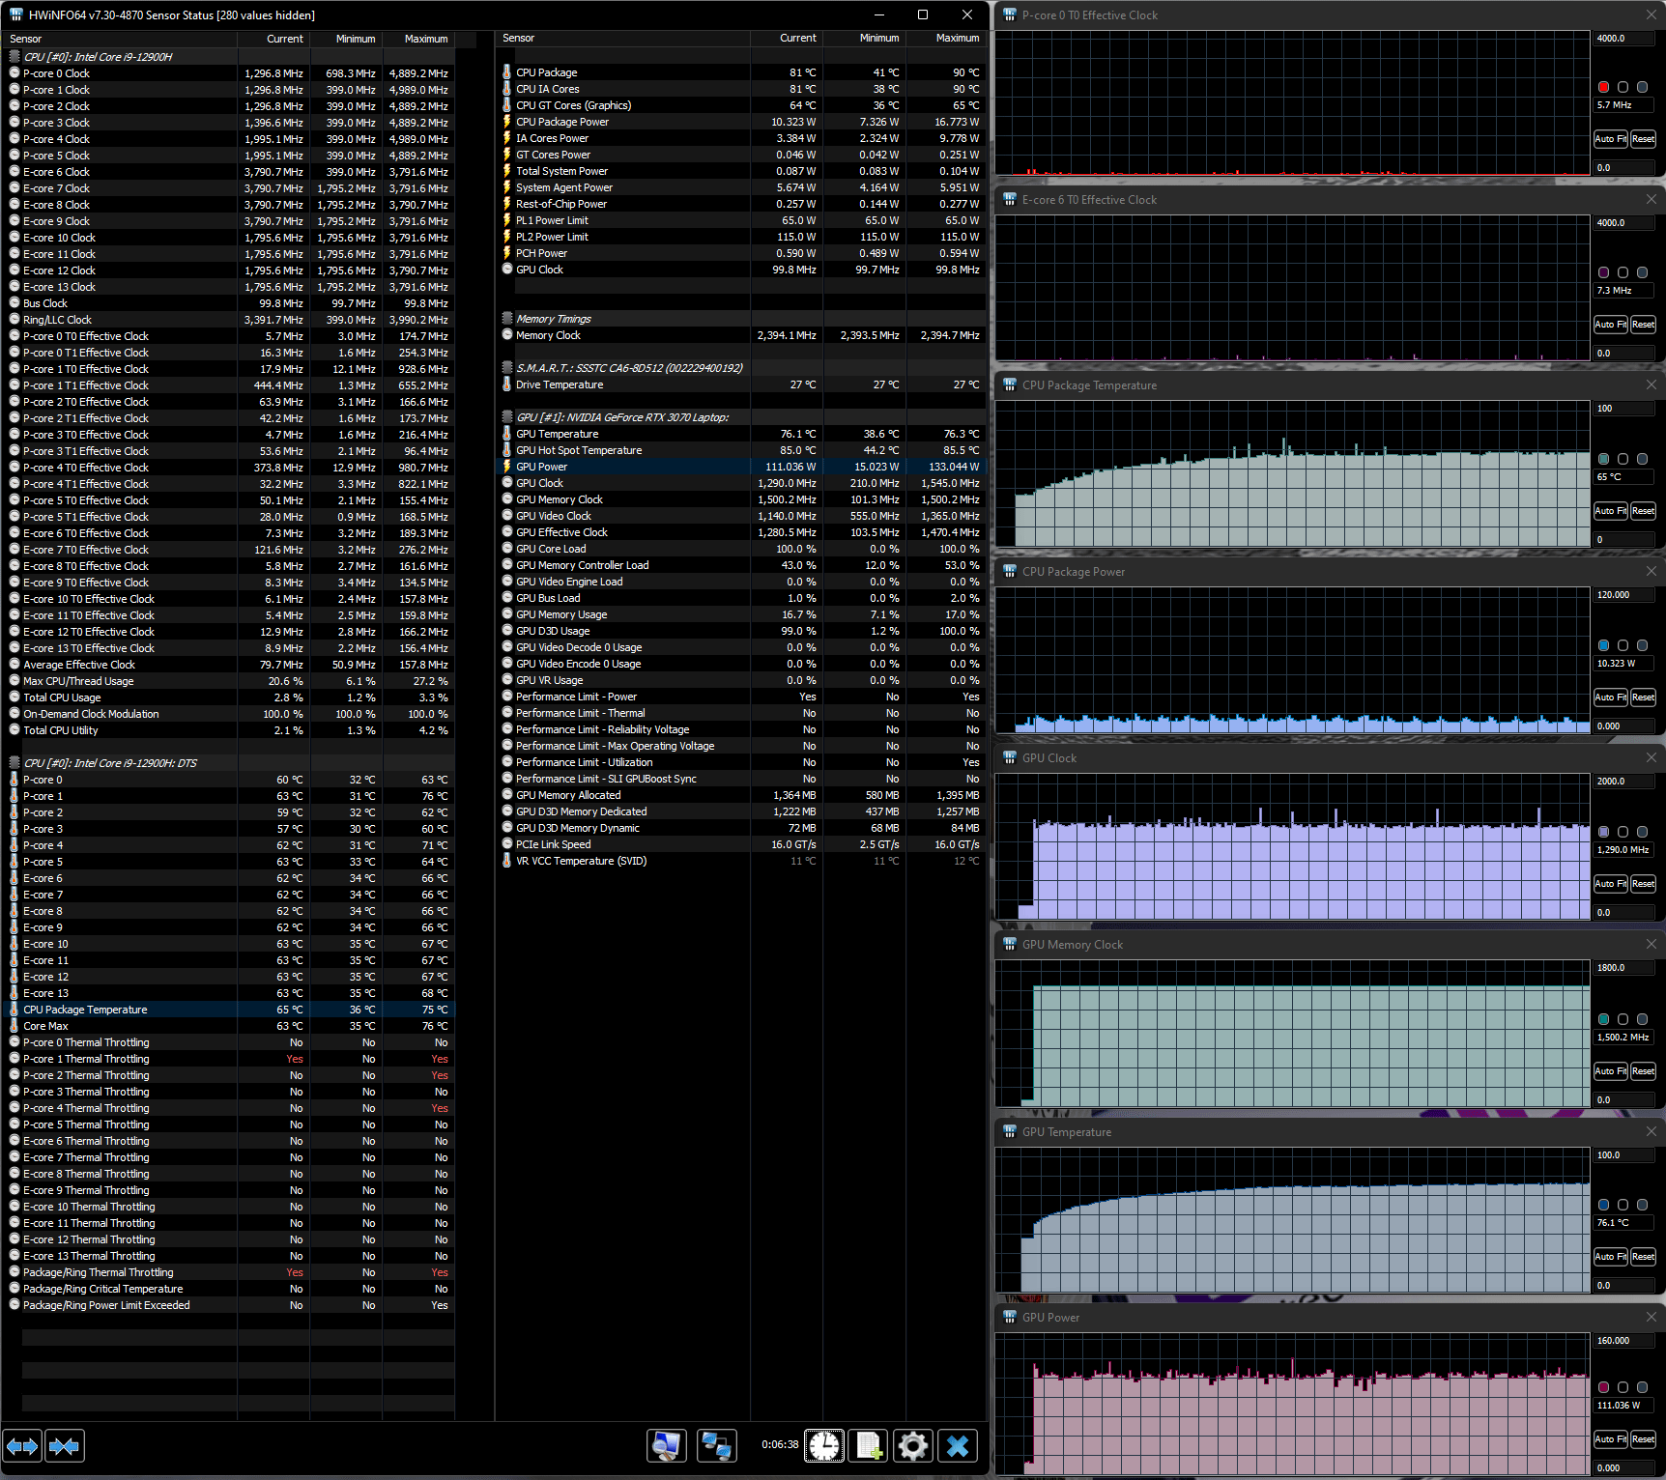This screenshot has width=1666, height=1480.
Task: Click the grey grid swatch in GPU Memory Clock graph
Action: tap(1642, 1019)
